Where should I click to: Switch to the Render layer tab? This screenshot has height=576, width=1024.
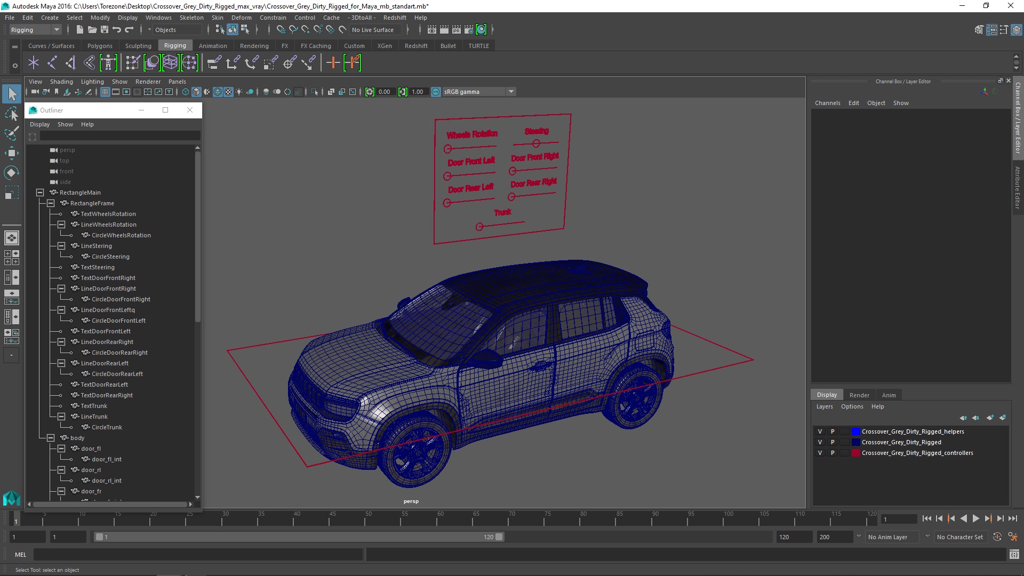click(859, 395)
